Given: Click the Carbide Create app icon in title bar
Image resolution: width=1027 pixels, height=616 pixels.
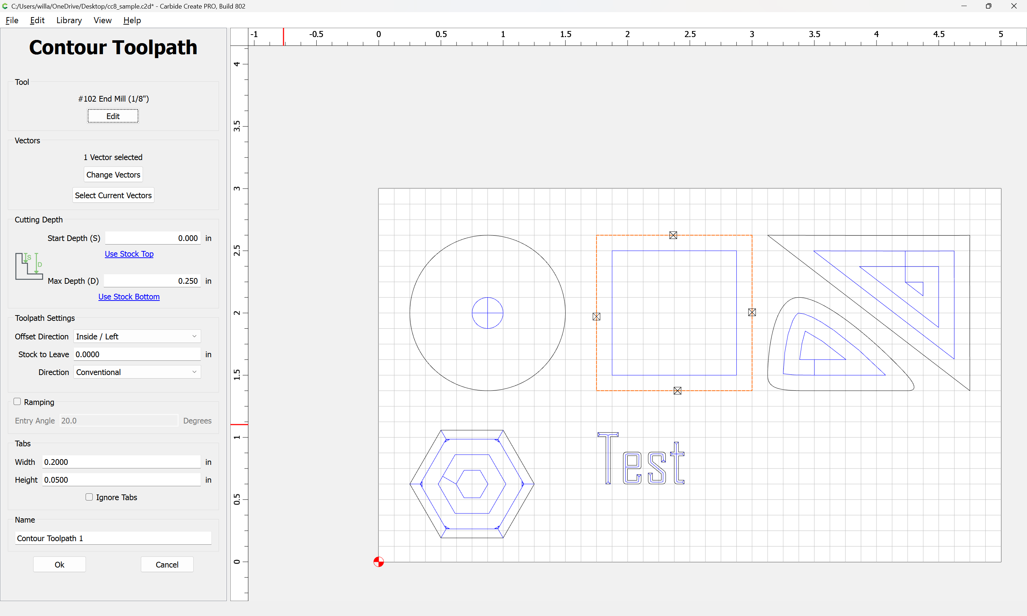Looking at the screenshot, I should 5,6.
